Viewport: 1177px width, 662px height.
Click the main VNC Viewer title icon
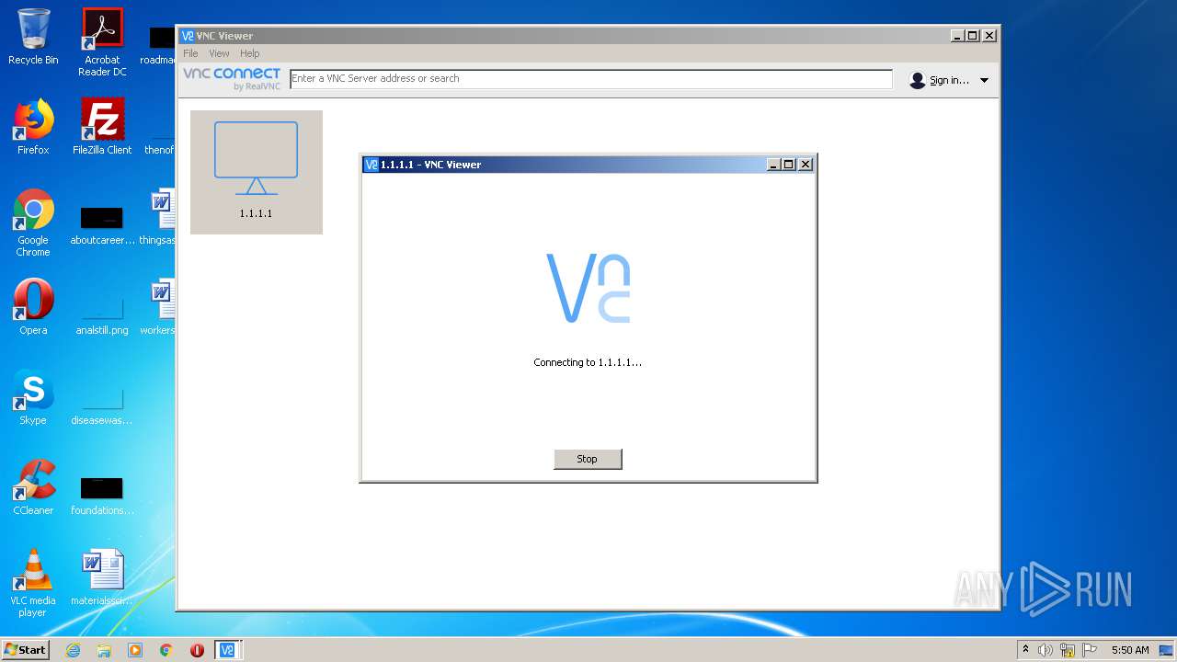(188, 36)
